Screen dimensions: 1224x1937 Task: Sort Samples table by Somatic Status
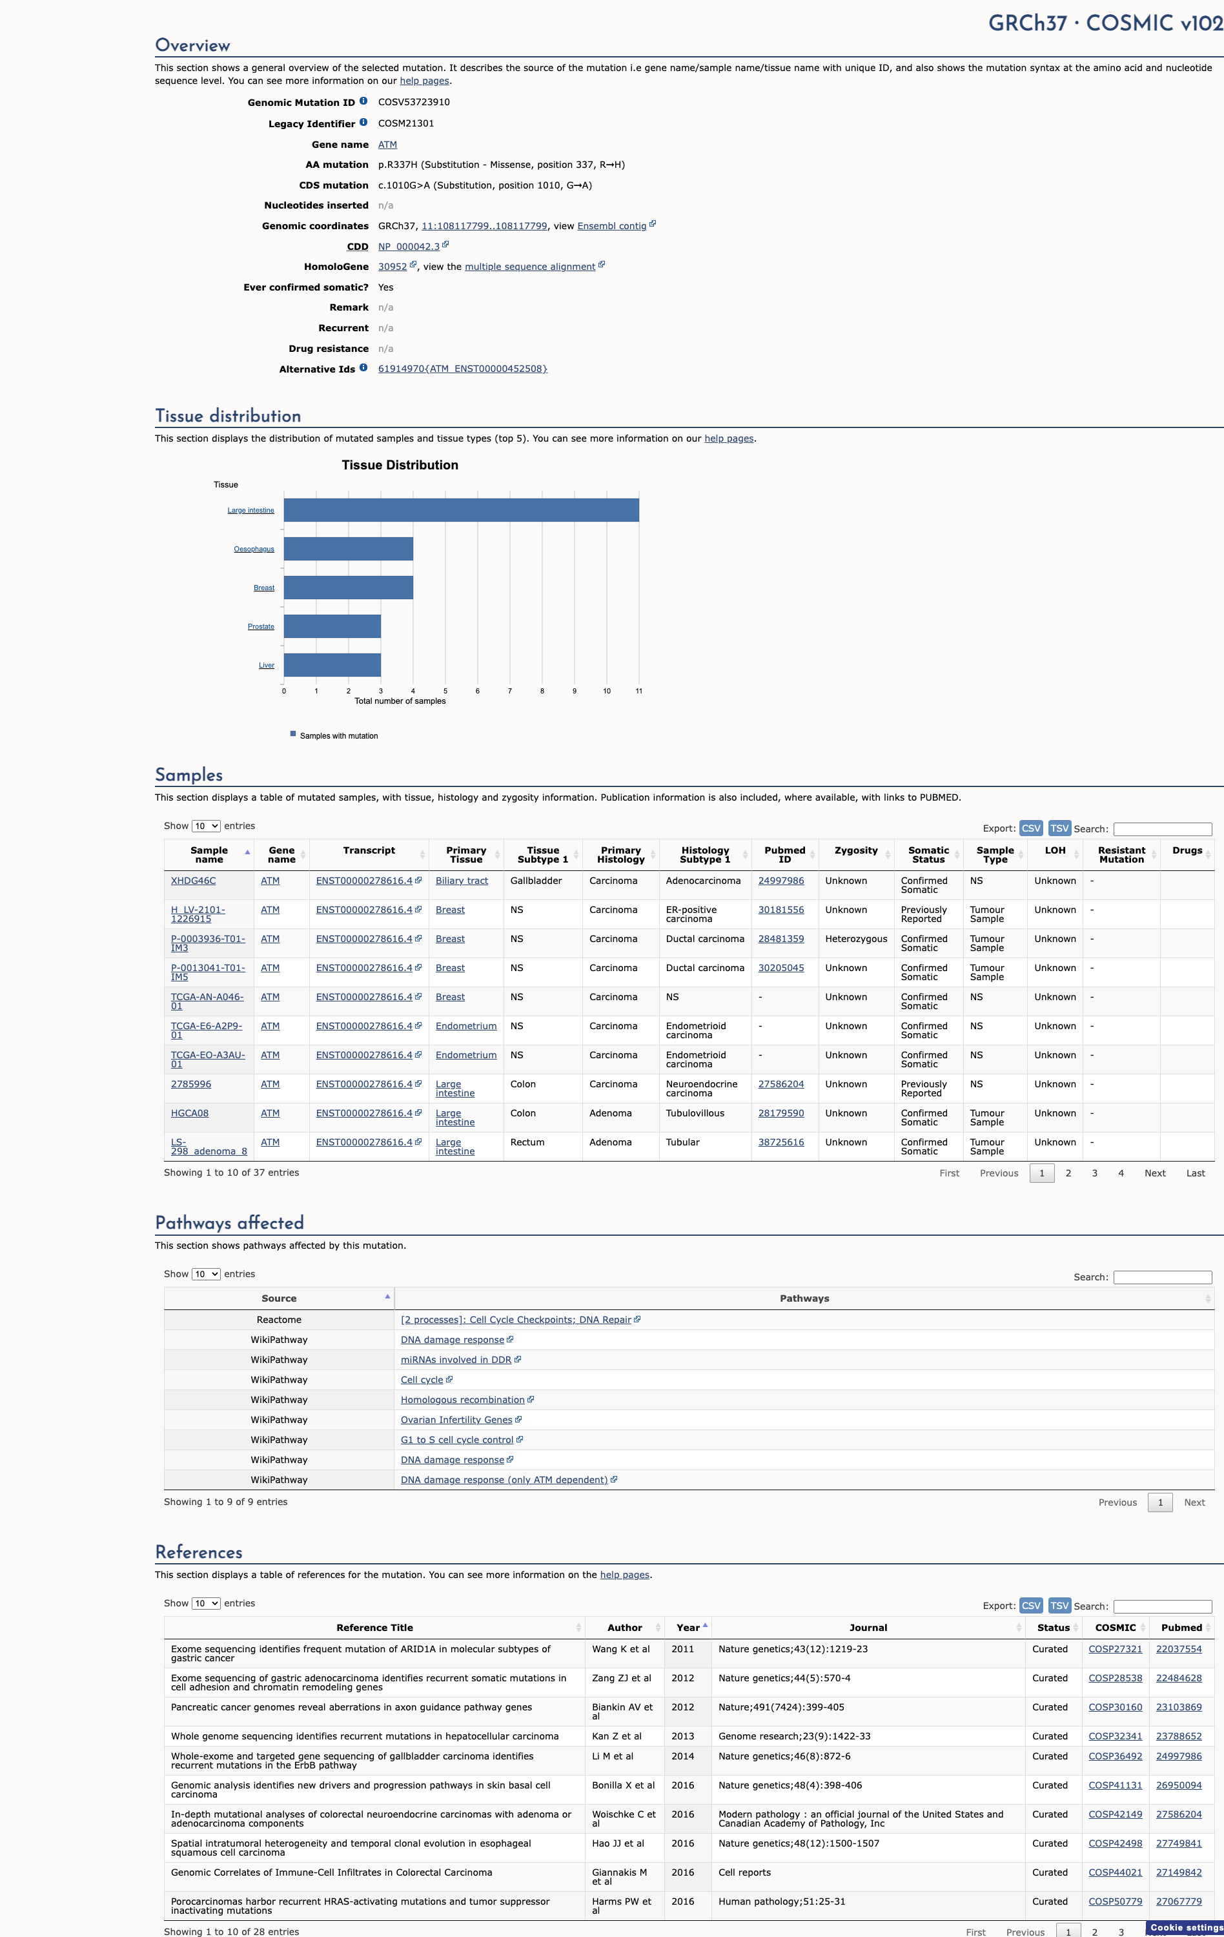[x=928, y=855]
